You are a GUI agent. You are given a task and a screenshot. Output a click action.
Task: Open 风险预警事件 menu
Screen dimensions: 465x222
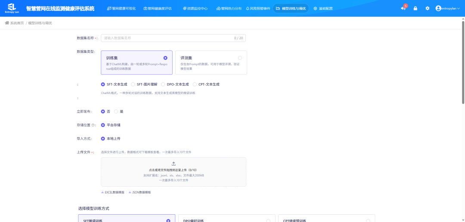click(258, 9)
